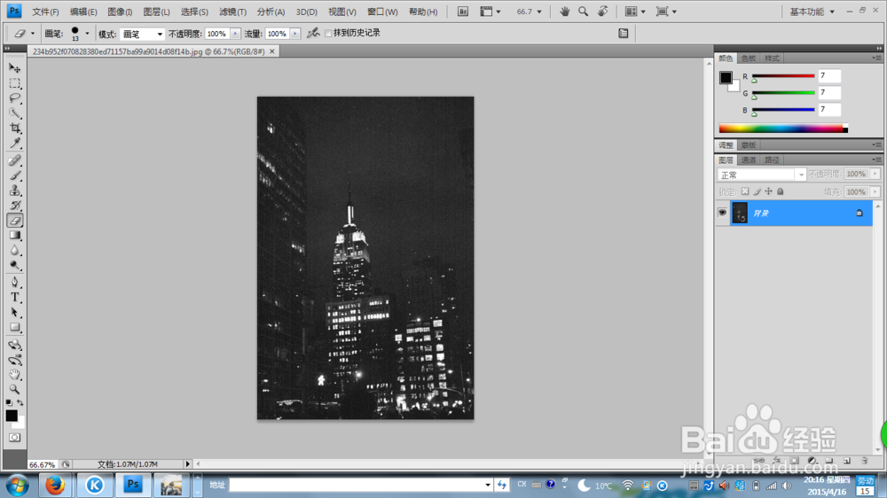This screenshot has height=498, width=887.
Task: Reset default foreground and background colors
Action: [9, 402]
